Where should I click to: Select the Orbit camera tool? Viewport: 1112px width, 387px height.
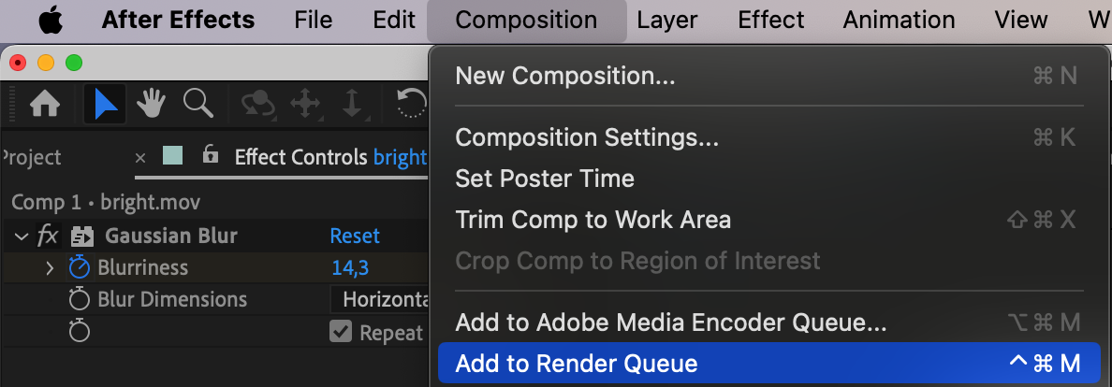pyautogui.click(x=259, y=105)
